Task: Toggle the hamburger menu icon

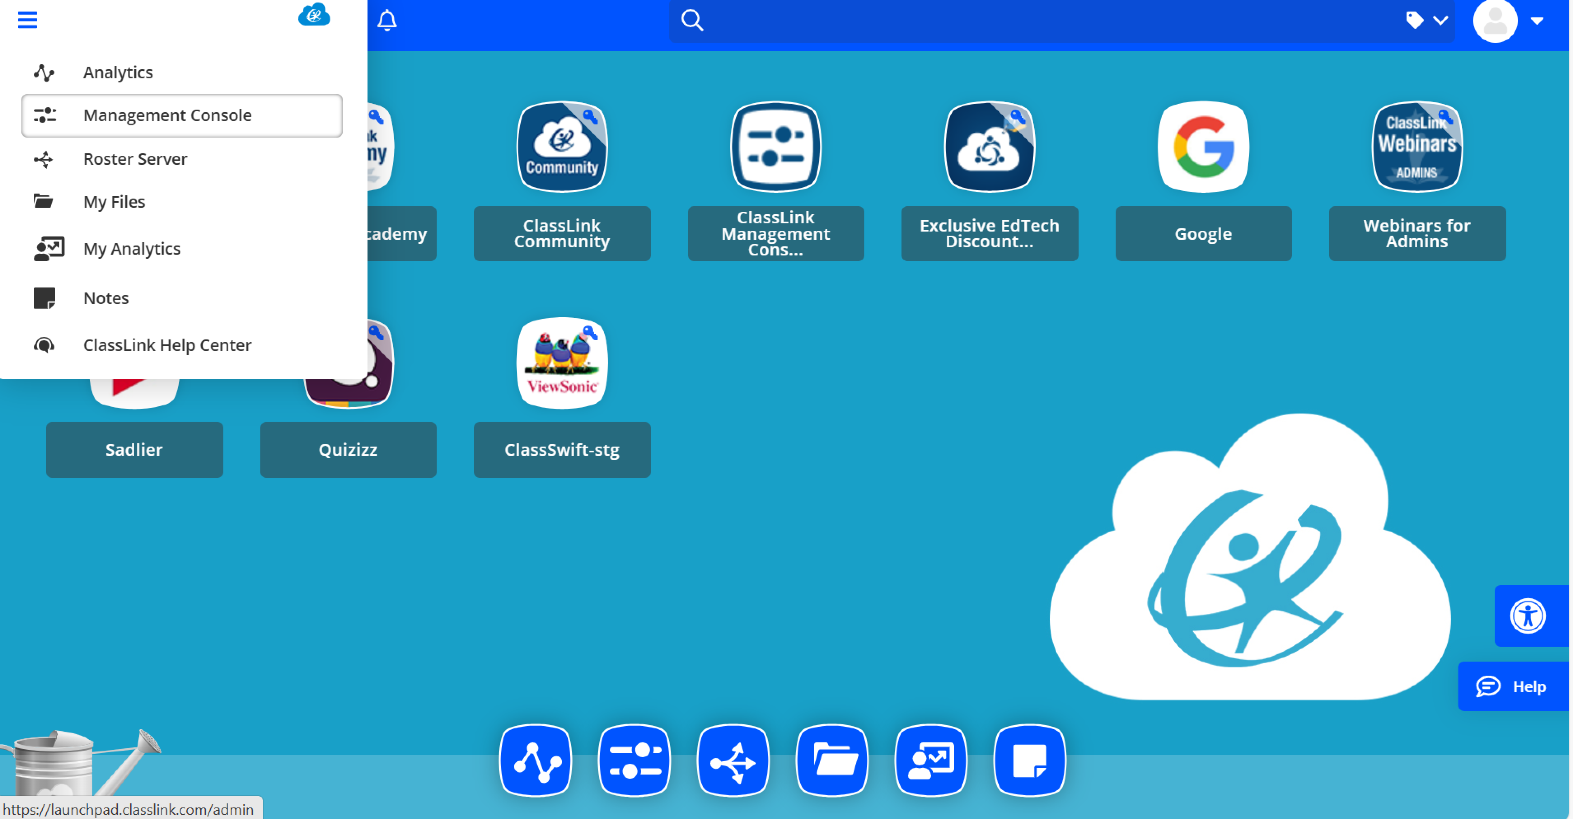Action: pyautogui.click(x=27, y=20)
